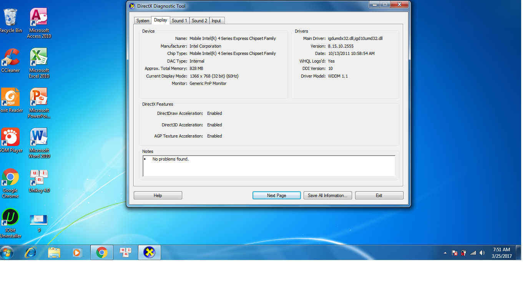
Task: Close the DirectX Diagnostic Tool window
Action: 400,5
